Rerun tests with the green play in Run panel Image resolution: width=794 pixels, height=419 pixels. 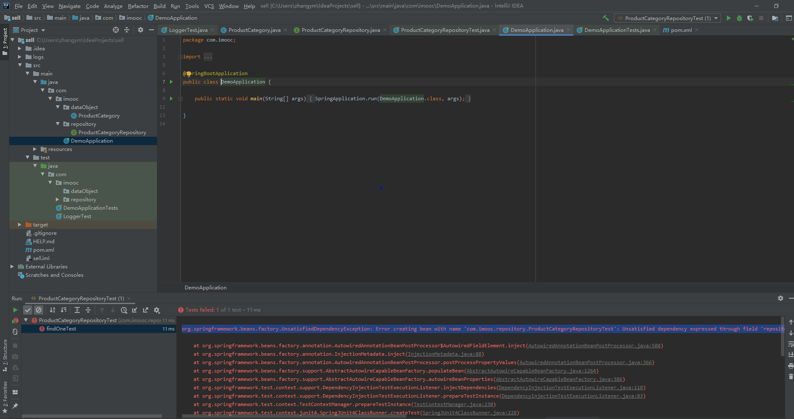15,310
